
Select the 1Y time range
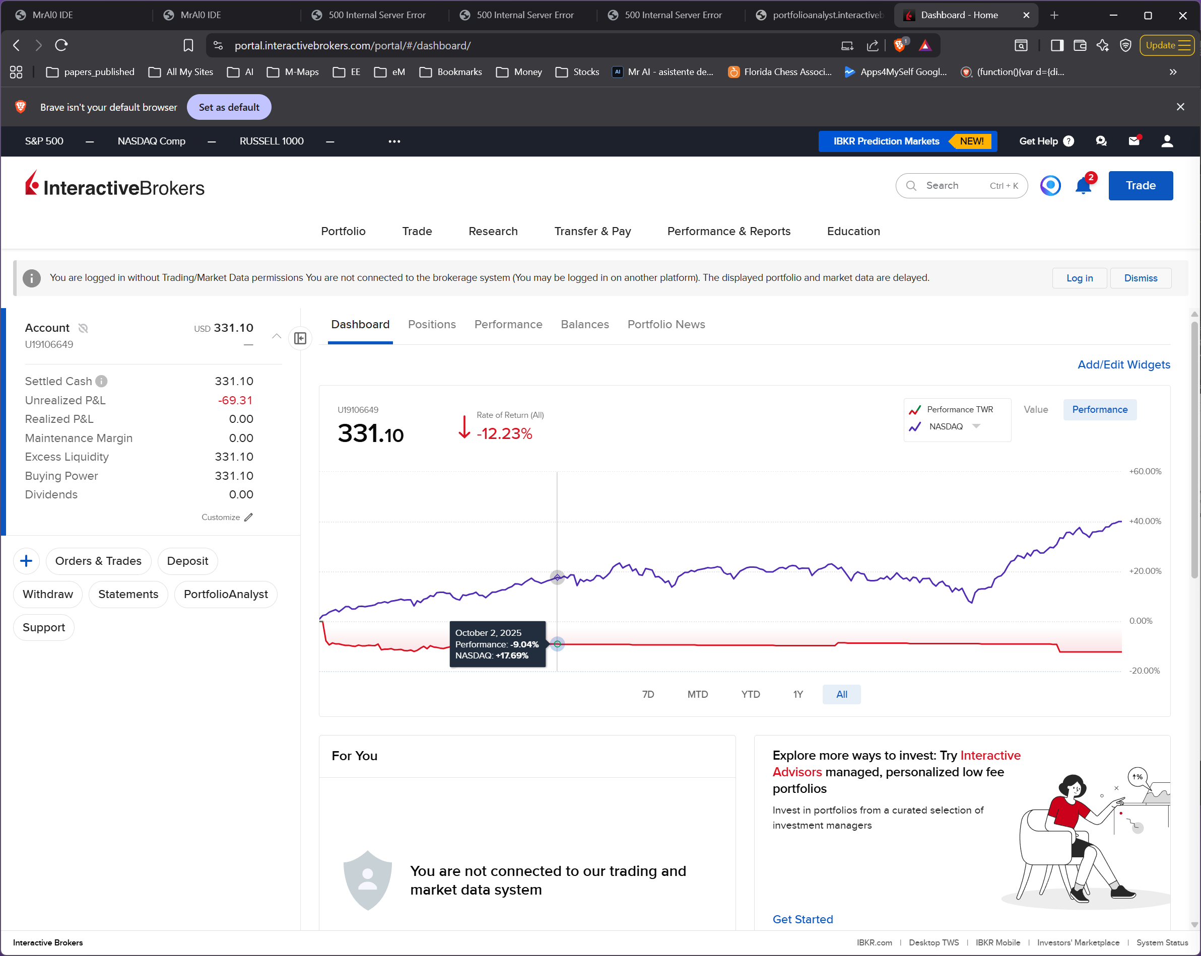click(798, 694)
